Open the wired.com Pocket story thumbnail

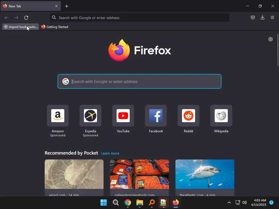click(x=74, y=174)
